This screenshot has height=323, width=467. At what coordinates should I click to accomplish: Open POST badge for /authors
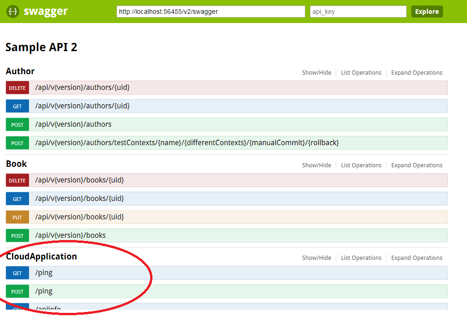18,125
